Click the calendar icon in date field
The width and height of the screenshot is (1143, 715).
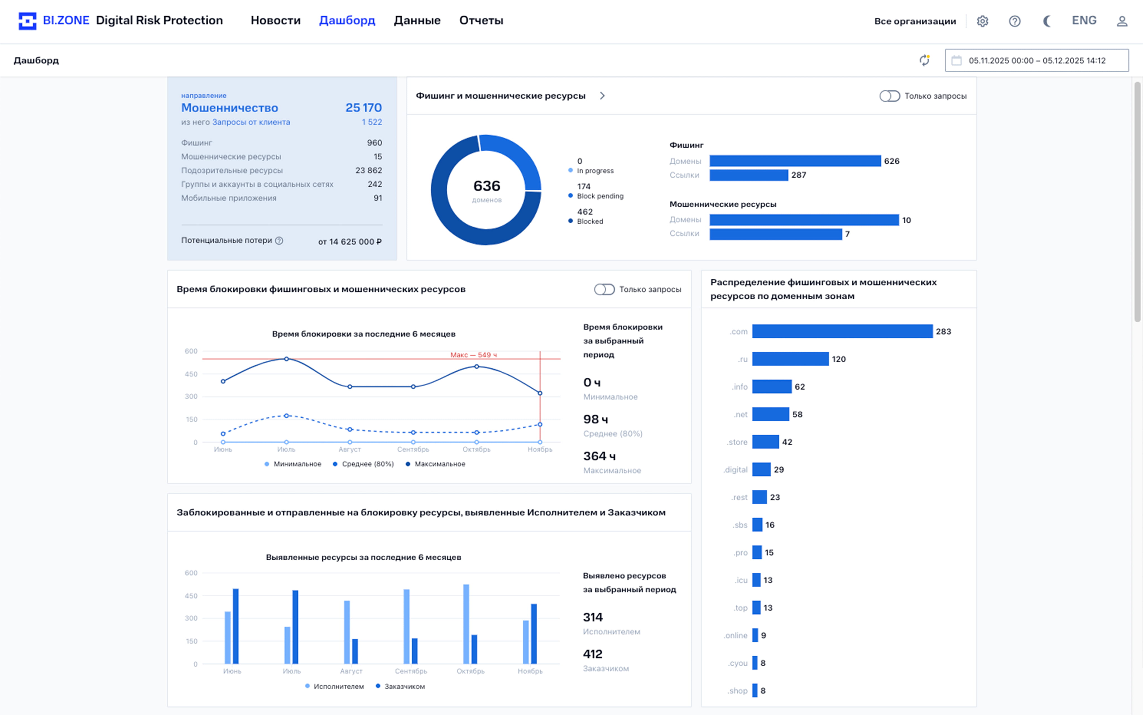point(956,61)
